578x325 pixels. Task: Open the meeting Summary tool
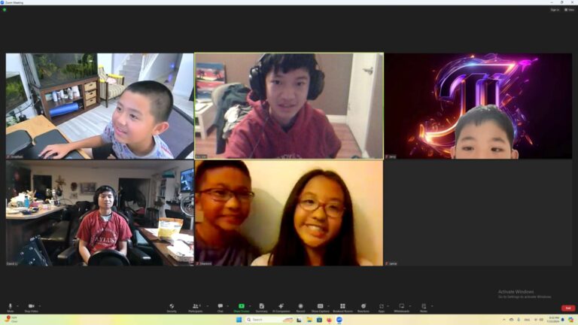[261, 308]
